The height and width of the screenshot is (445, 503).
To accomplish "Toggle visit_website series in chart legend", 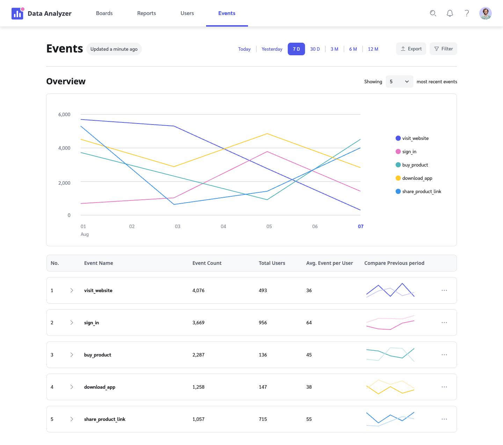I will point(415,138).
